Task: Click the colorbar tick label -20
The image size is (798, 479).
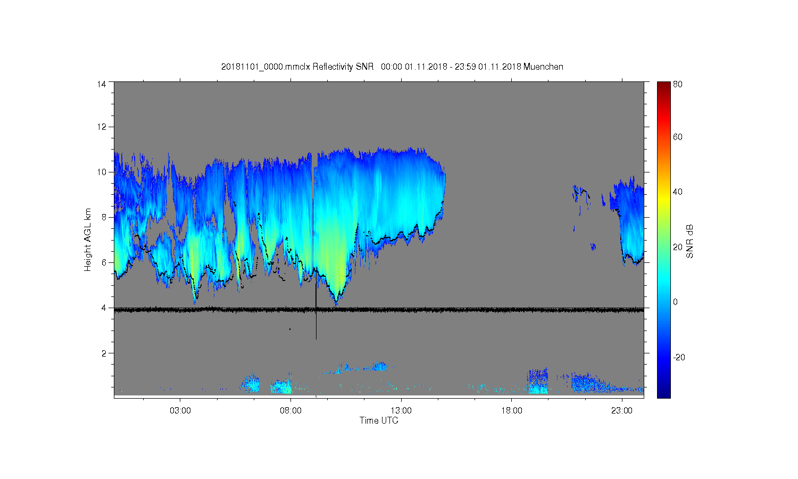Action: [x=679, y=357]
